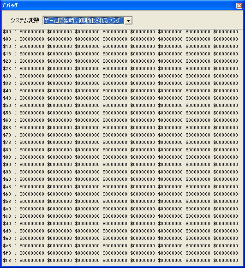Click the $d8 row address label
This screenshot has width=245, height=268.
[7, 231]
